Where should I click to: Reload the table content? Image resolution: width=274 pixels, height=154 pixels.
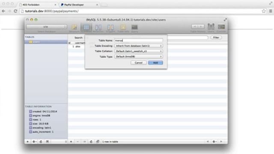[x=91, y=142]
